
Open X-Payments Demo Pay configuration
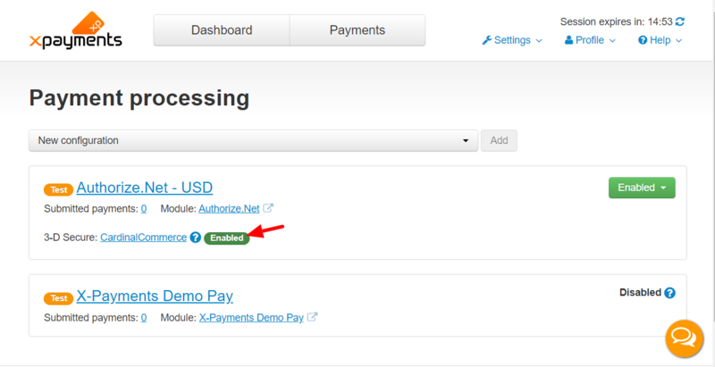[155, 296]
